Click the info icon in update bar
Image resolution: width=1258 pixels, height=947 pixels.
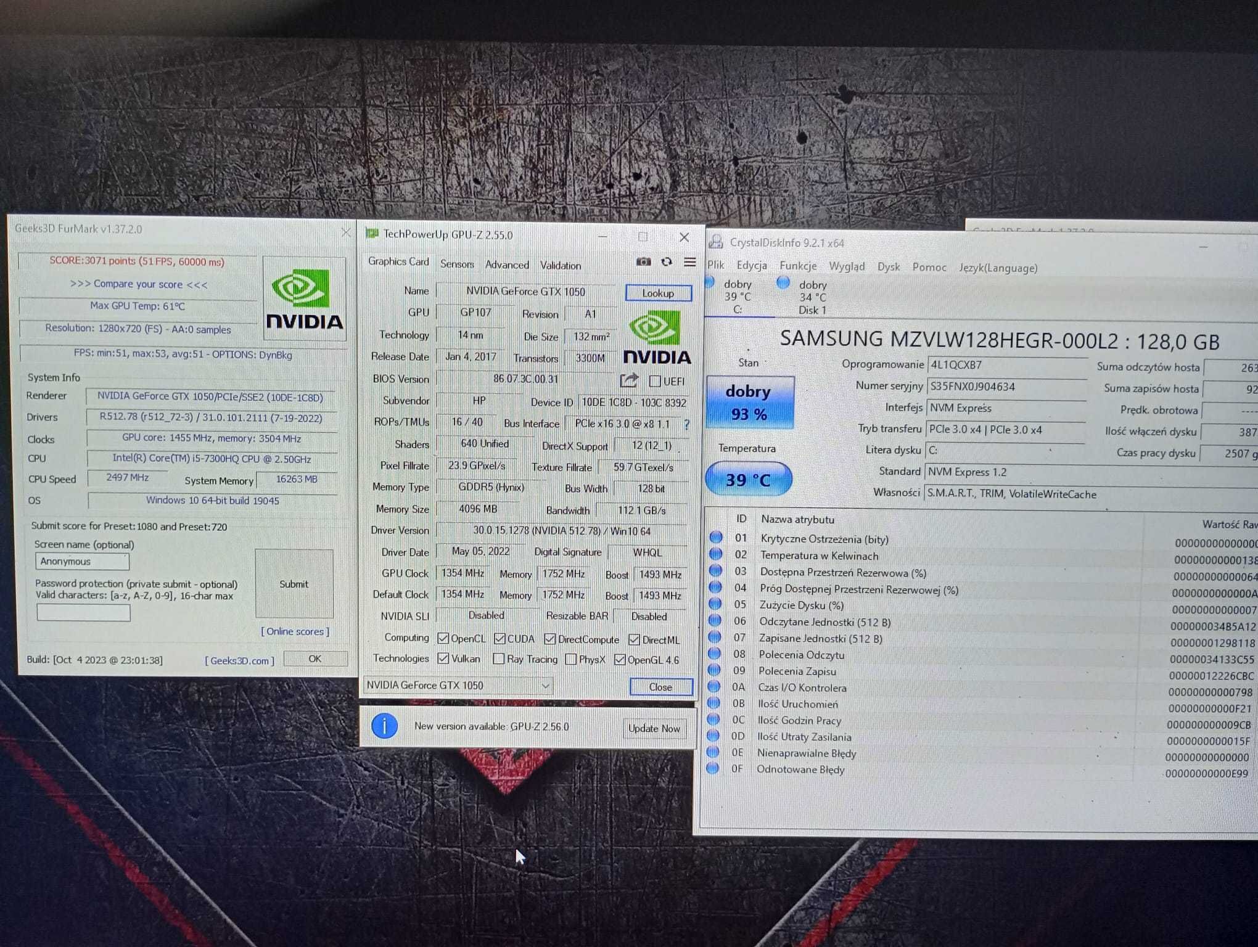384,726
